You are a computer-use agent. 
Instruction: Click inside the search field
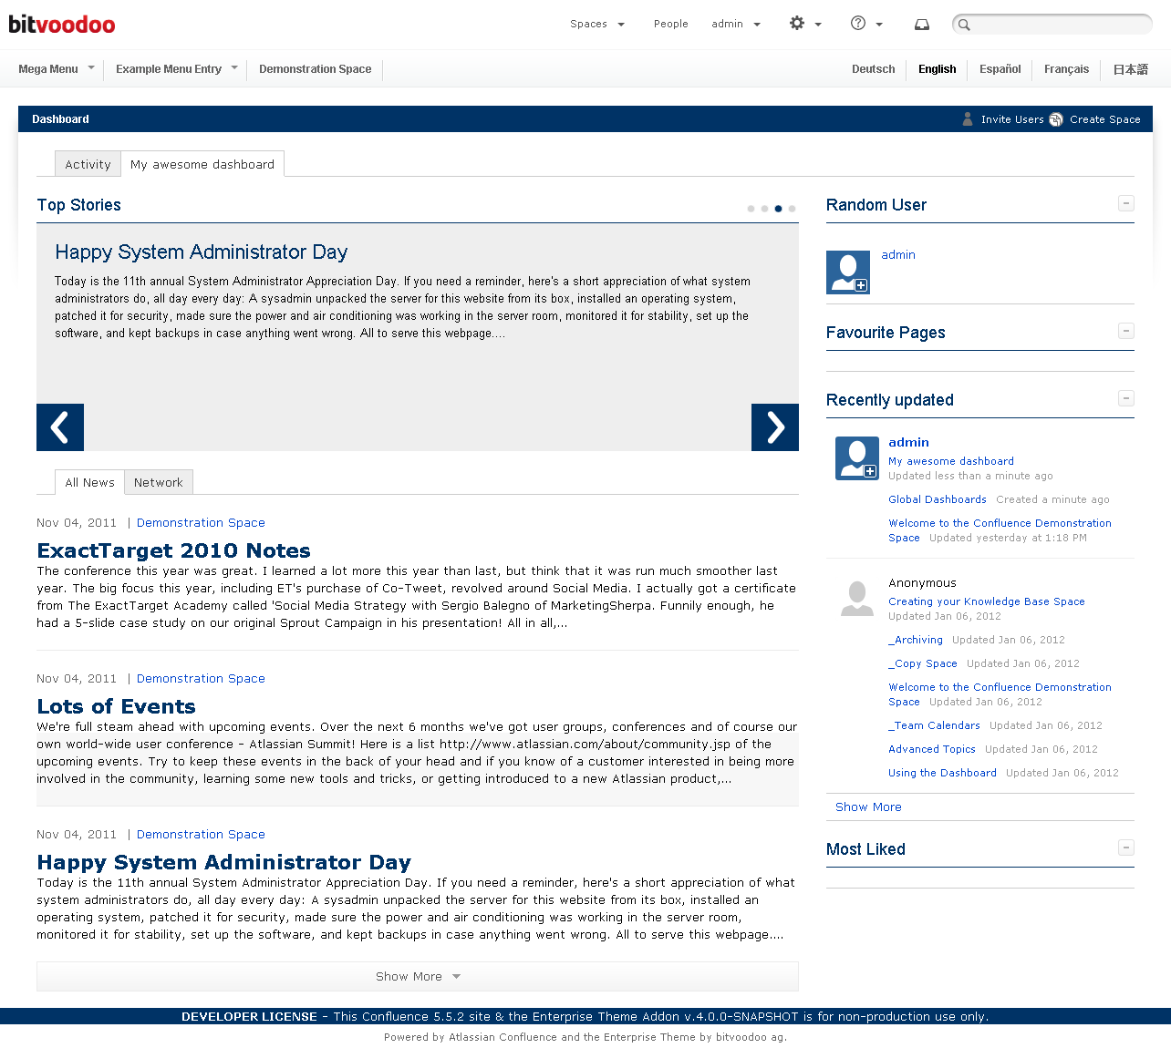coord(1049,24)
